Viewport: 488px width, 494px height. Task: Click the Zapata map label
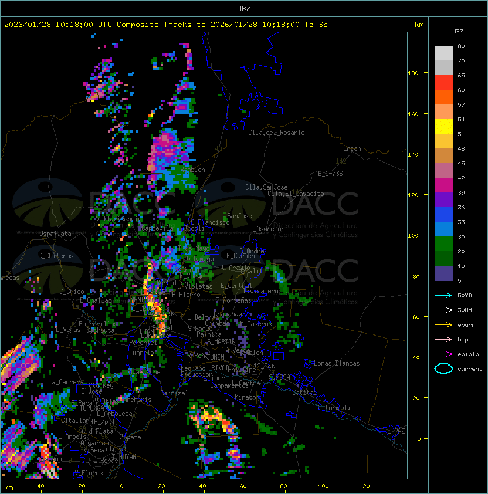pyautogui.click(x=130, y=437)
